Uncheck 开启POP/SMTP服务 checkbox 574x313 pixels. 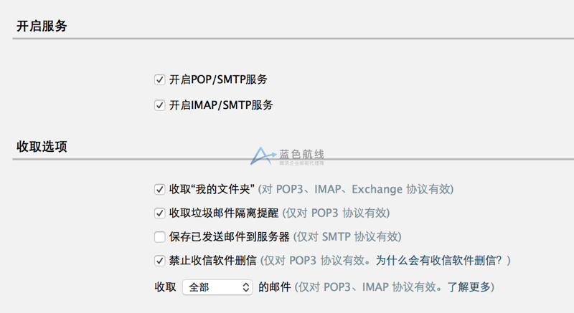click(159, 80)
